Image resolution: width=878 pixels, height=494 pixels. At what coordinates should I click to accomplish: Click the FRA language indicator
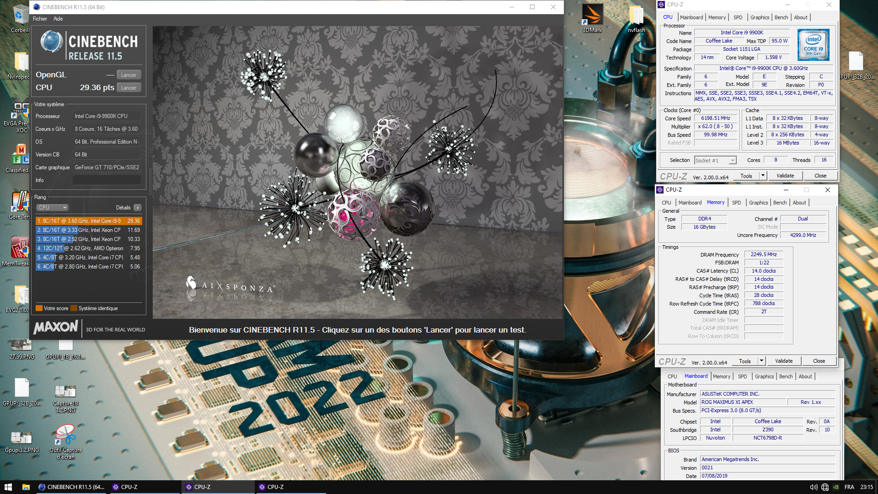[849, 487]
